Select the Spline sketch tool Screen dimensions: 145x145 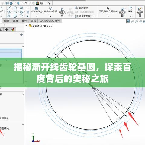pyautogui.click(x=21, y=8)
